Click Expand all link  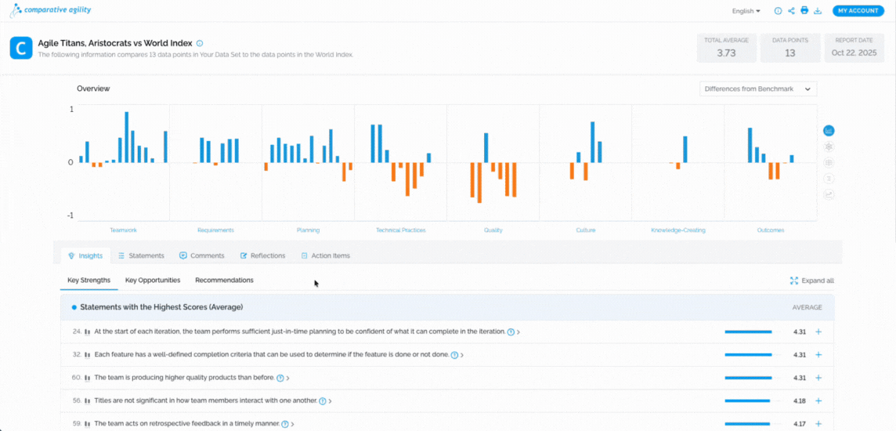point(811,281)
